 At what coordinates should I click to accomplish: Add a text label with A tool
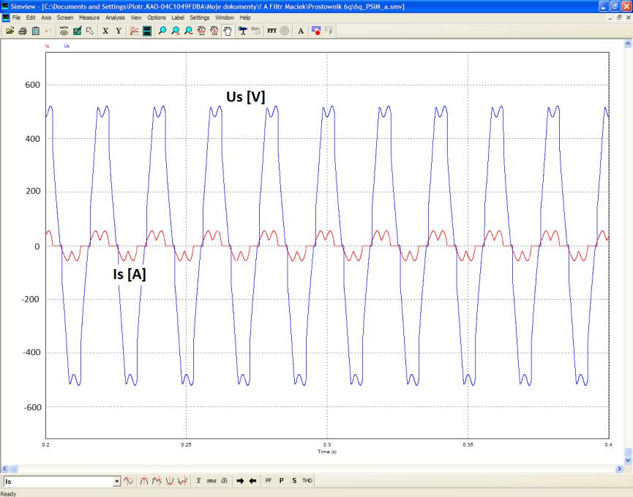pyautogui.click(x=301, y=31)
